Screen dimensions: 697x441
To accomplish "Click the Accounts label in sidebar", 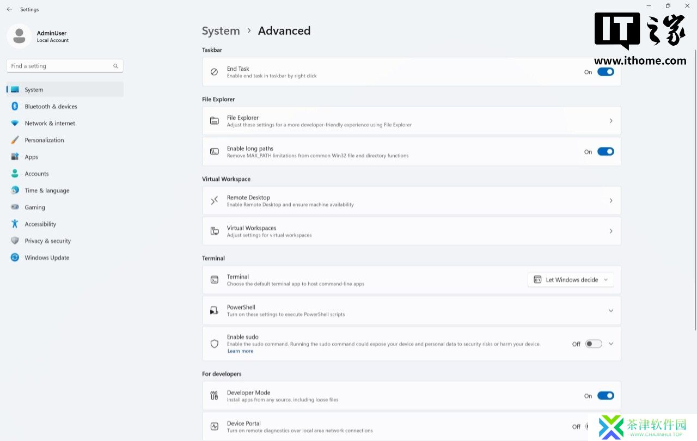I will (36, 174).
